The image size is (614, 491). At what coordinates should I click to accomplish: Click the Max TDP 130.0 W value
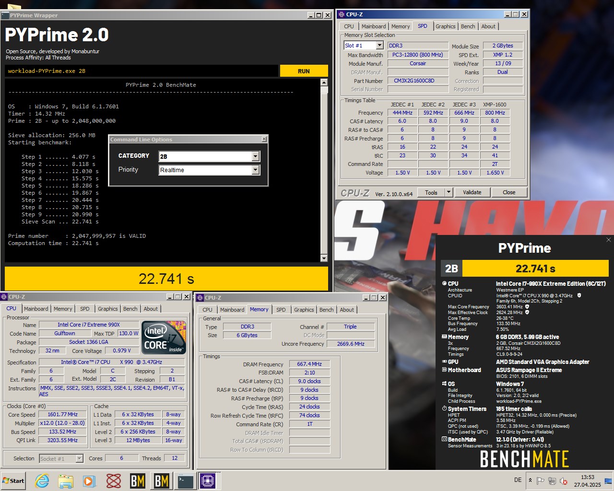[x=128, y=333]
